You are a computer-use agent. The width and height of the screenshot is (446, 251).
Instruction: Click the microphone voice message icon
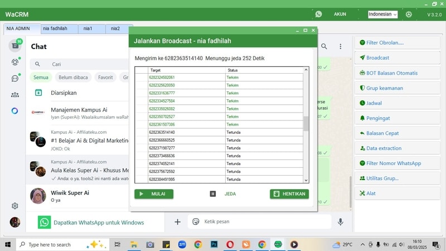click(x=341, y=221)
